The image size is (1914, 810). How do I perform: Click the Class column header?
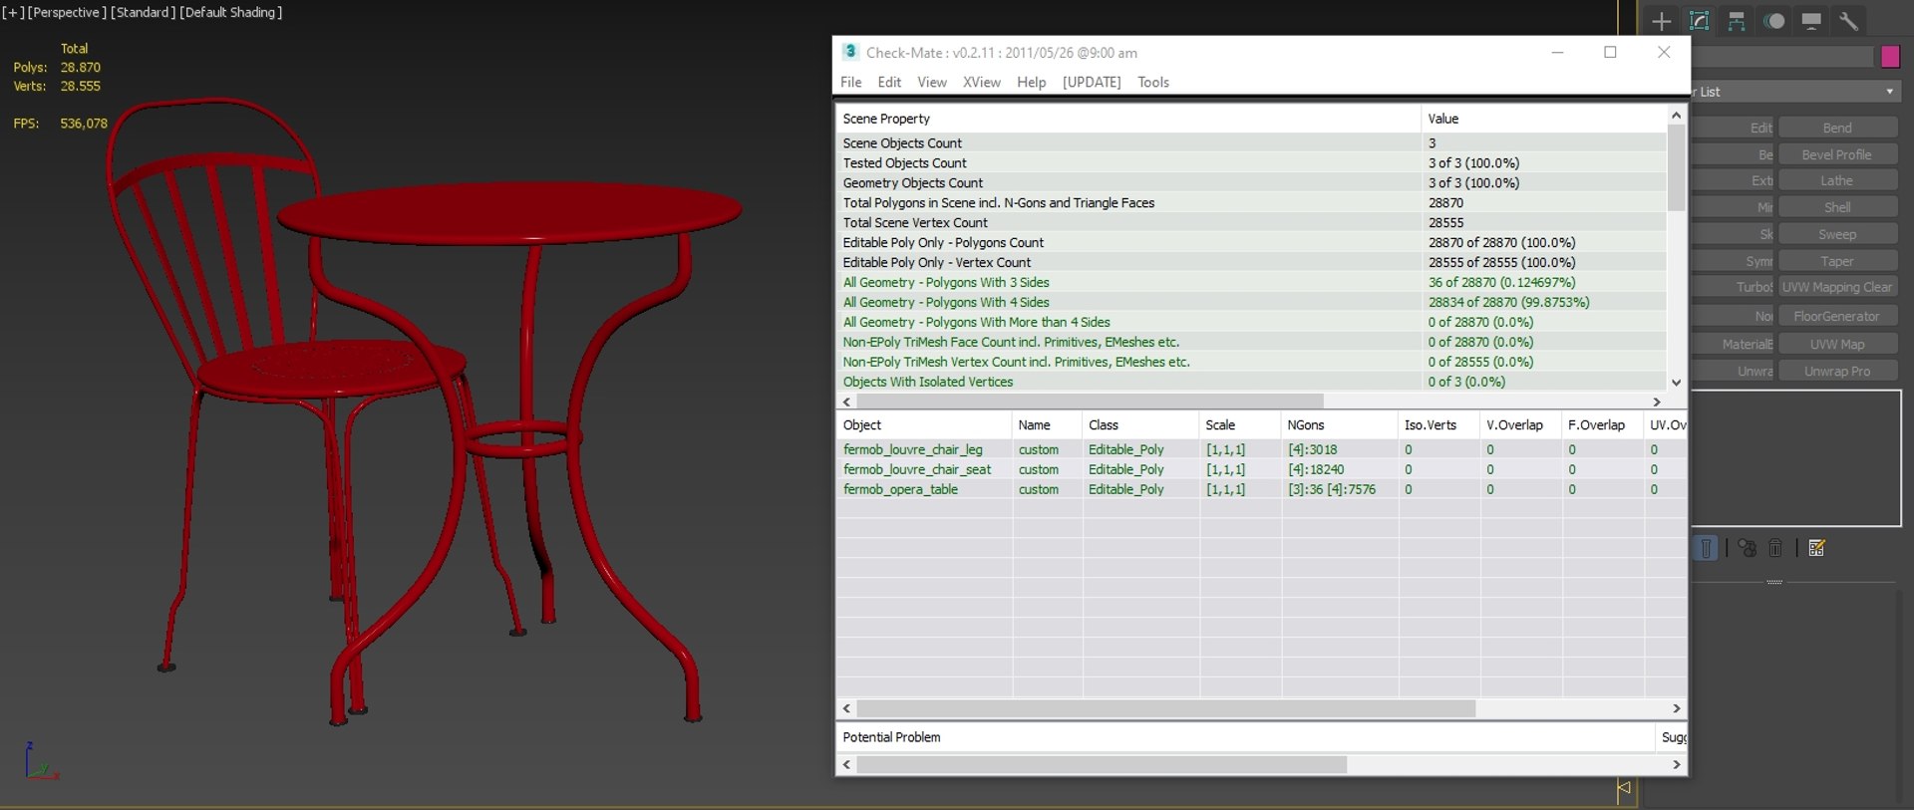tap(1140, 424)
